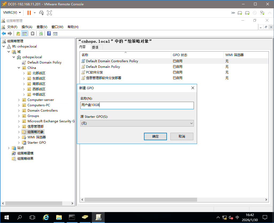Collapse the China OU node

[19, 68]
